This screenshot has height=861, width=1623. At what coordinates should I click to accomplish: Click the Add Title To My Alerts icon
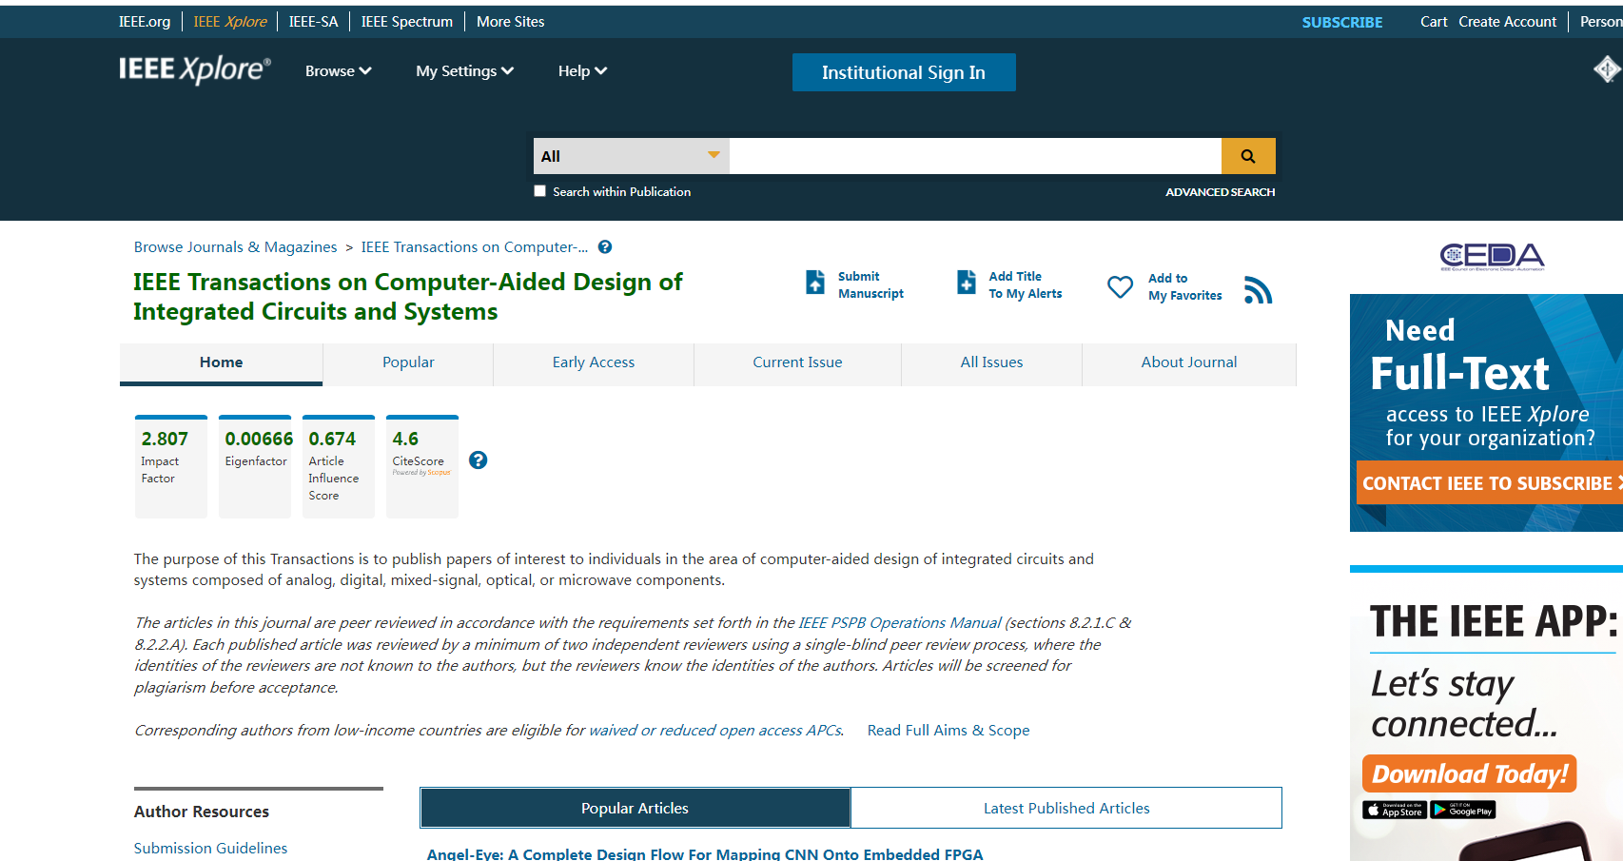click(x=967, y=283)
